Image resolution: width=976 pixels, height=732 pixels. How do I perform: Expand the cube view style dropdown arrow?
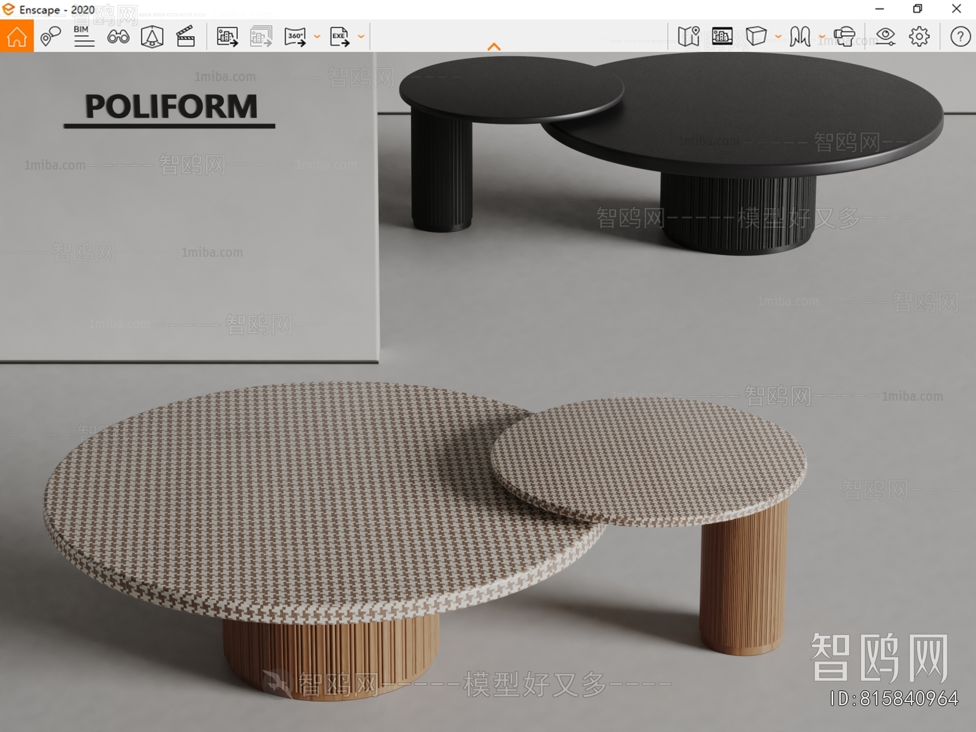coord(778,37)
